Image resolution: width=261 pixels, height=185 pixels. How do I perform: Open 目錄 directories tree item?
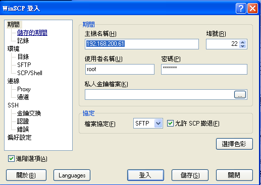tap(23, 57)
